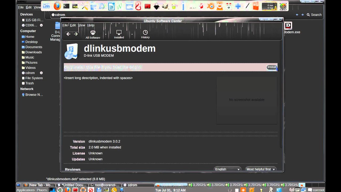Open orange shopping bag Software Center dock icon
Viewport: 341px width, 192px height.
[x=256, y=6]
